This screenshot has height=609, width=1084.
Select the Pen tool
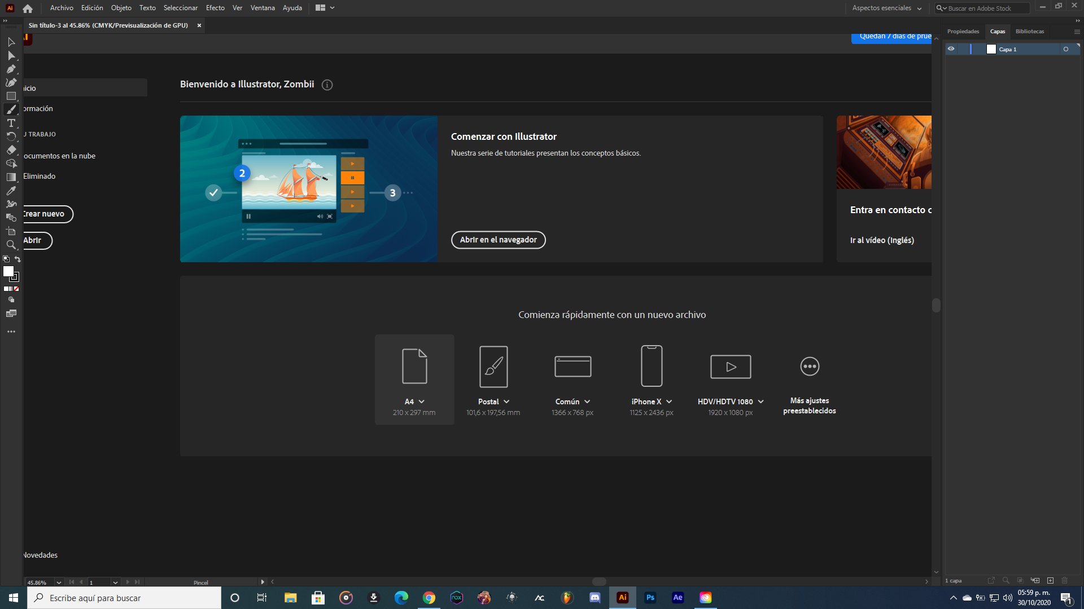11,69
